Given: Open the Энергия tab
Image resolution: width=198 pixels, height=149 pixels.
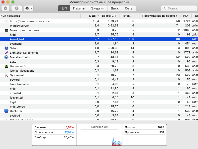Looking at the screenshot, I should [98, 8].
